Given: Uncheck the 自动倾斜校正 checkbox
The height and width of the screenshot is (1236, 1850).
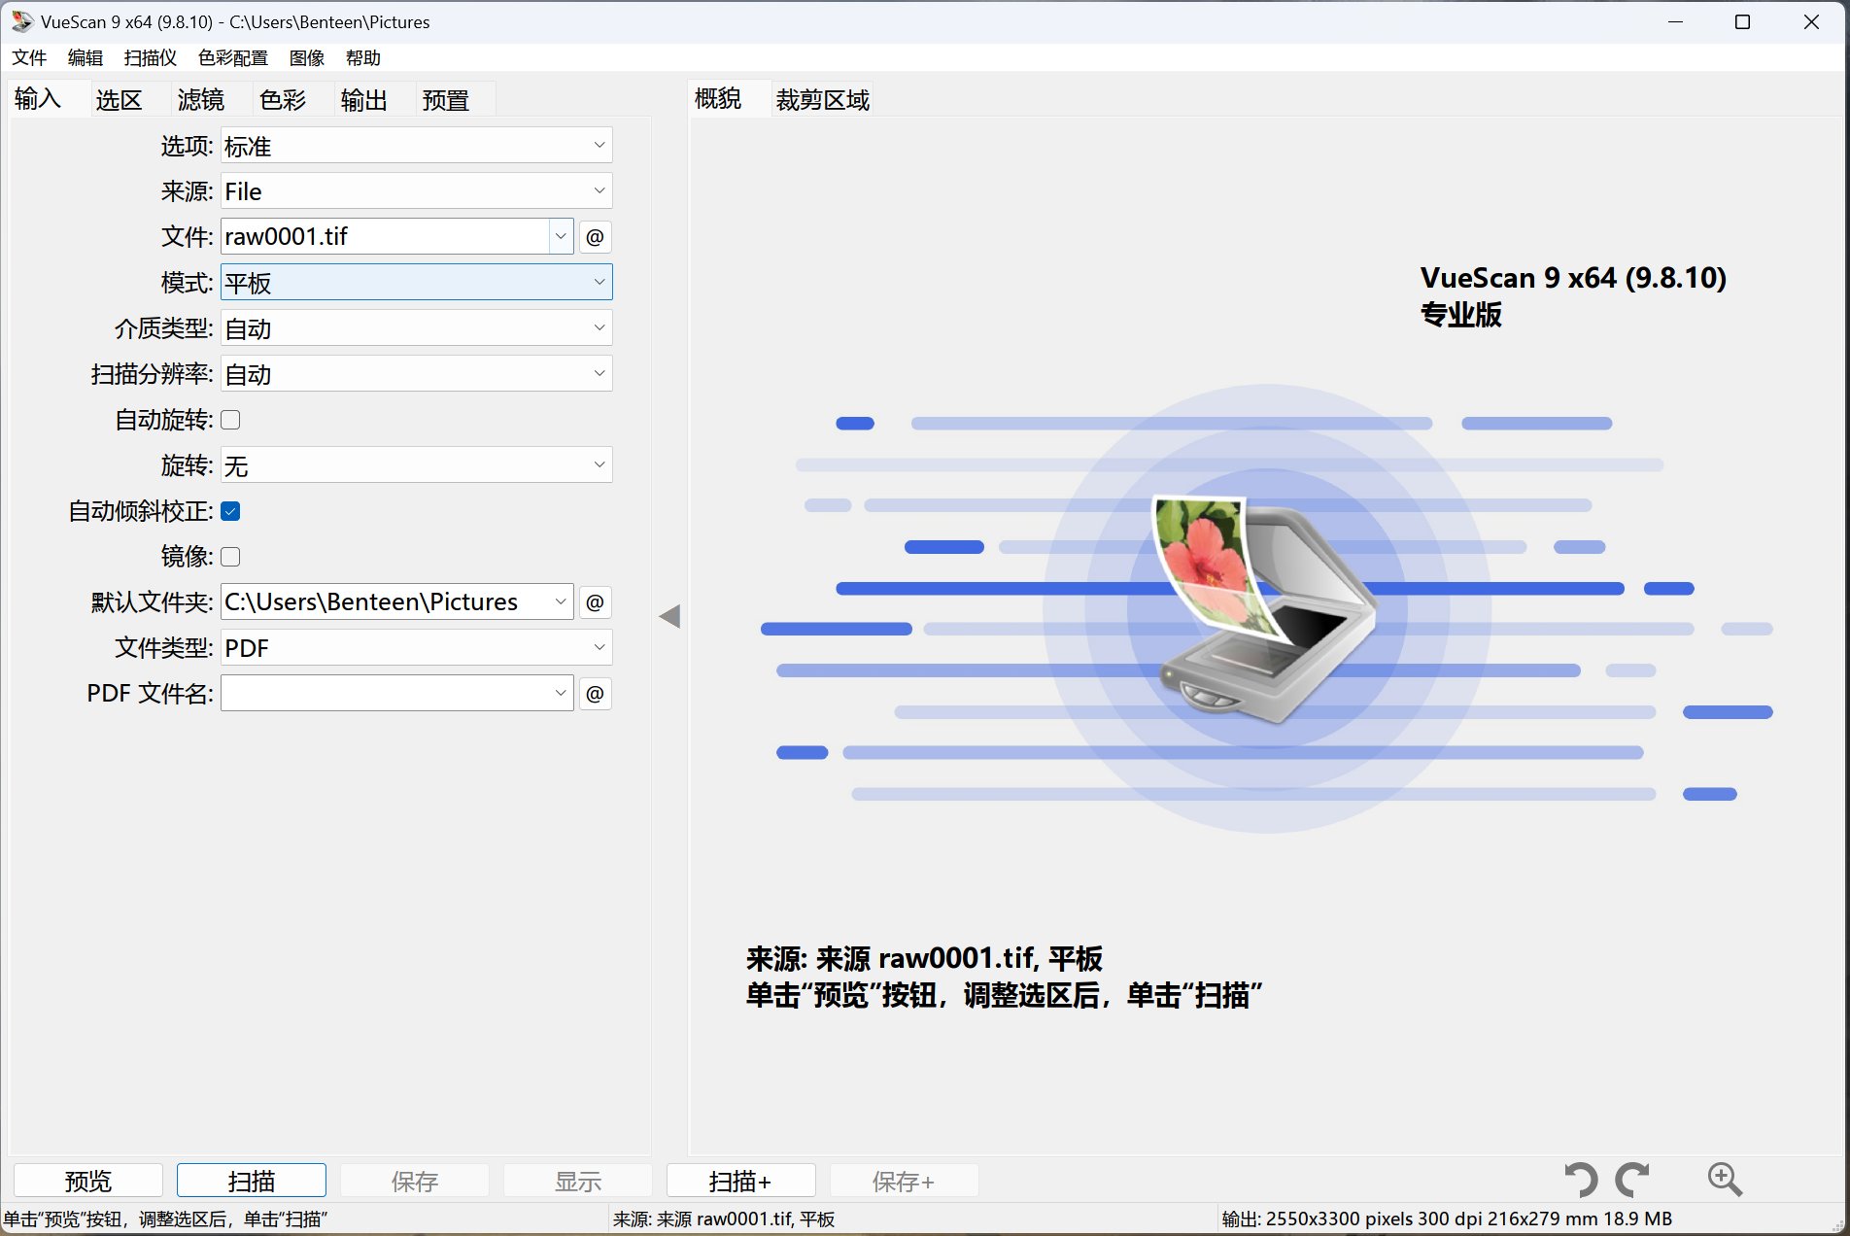Looking at the screenshot, I should pyautogui.click(x=230, y=511).
